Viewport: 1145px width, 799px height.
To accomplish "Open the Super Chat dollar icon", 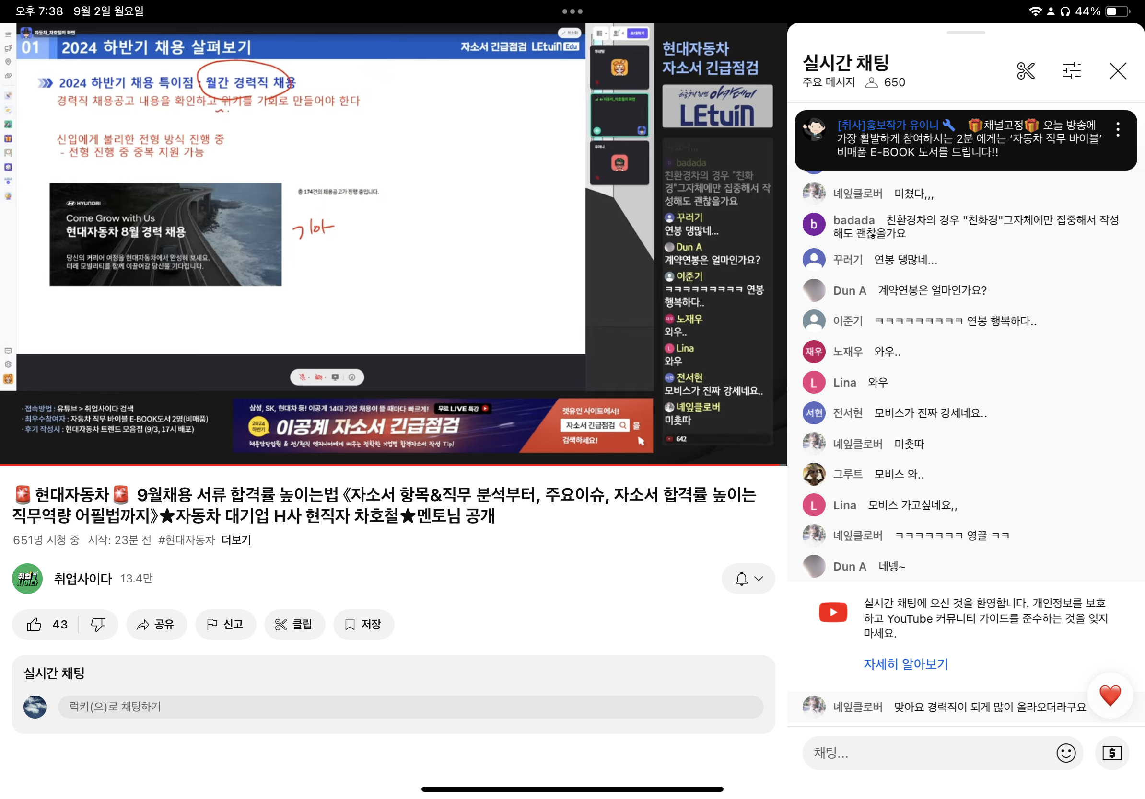I will (1111, 753).
